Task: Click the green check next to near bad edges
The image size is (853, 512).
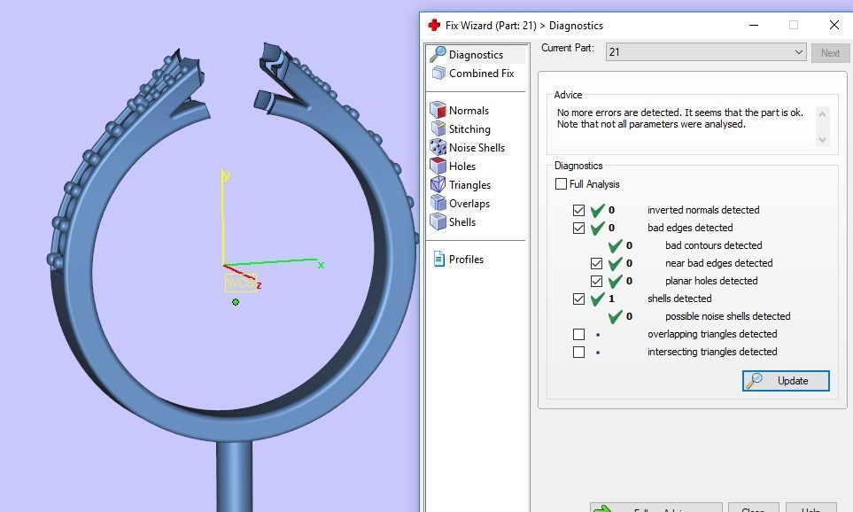Action: [x=616, y=263]
